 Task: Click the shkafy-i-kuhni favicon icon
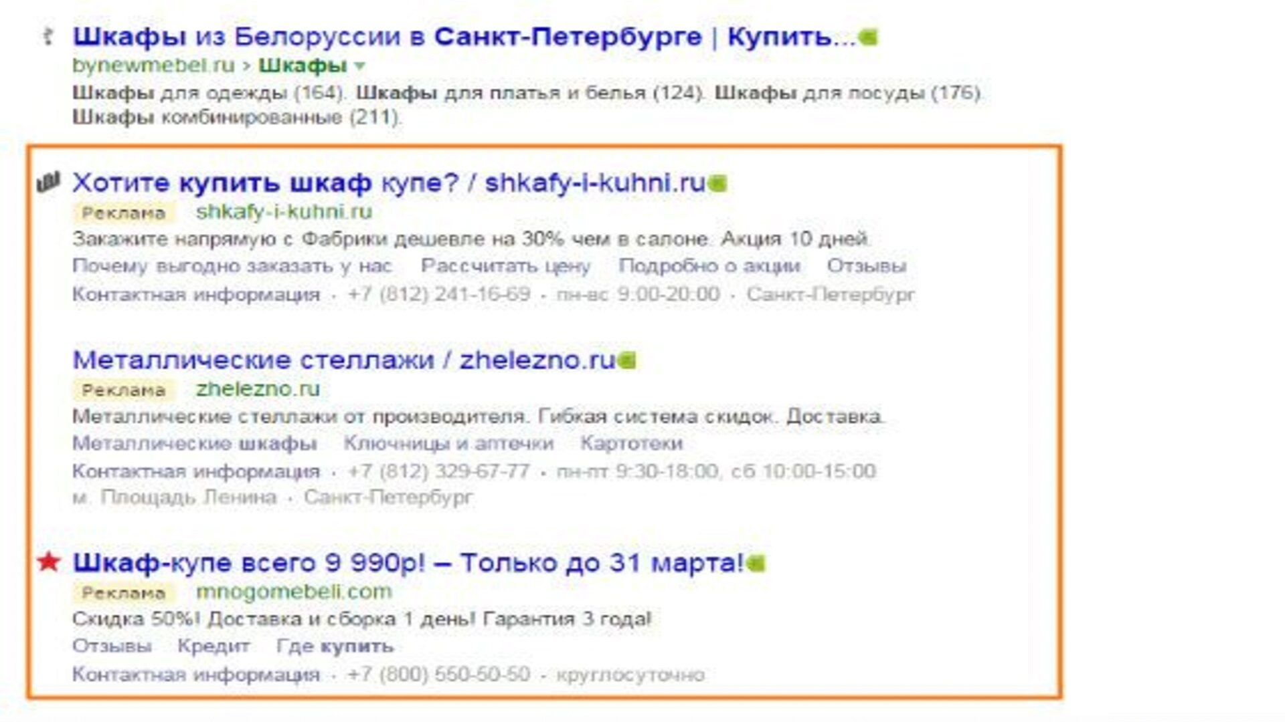(49, 182)
